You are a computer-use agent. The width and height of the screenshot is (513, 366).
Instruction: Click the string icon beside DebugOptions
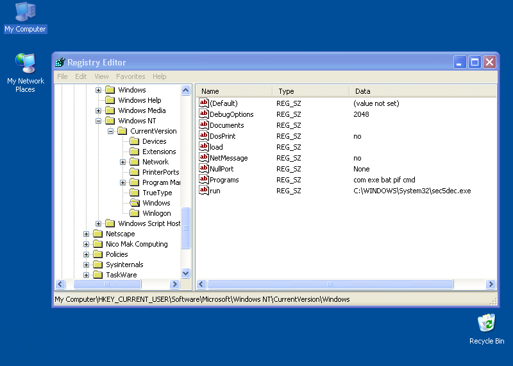[x=203, y=114]
